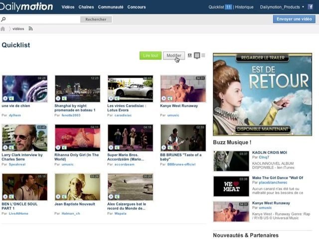This screenshot has width=319, height=239.
Task: Click play icon on Alex Caizergues thumbnail
Action: point(111,197)
